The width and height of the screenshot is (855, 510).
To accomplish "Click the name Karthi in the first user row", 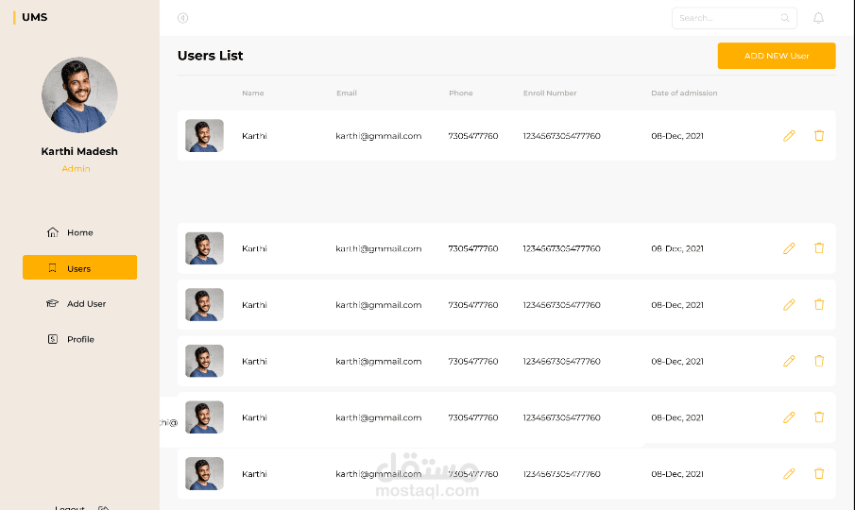I will coord(255,136).
